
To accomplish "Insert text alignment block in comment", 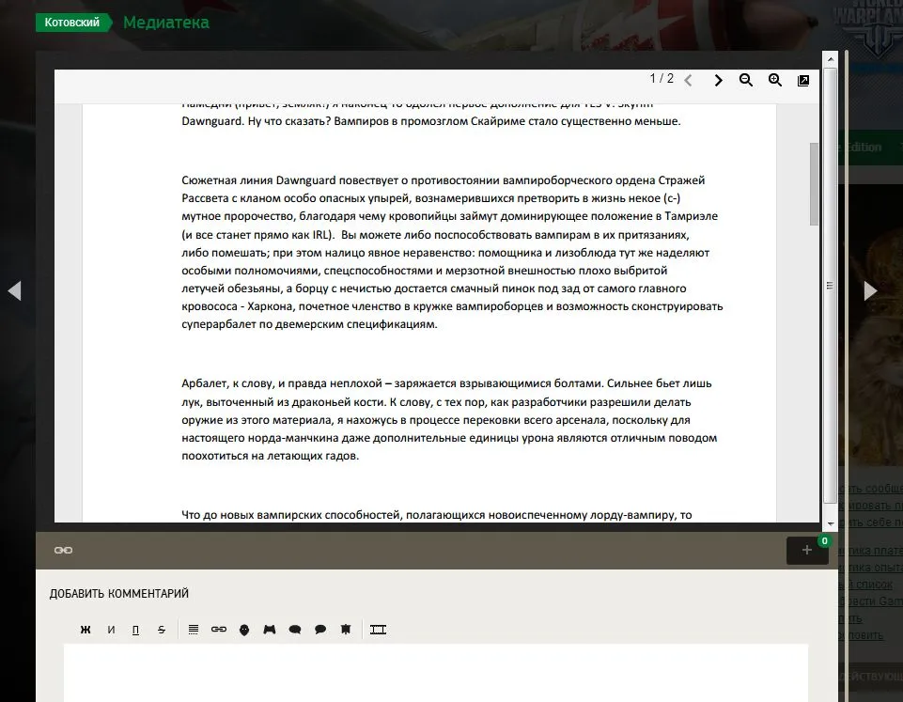I will coord(194,630).
